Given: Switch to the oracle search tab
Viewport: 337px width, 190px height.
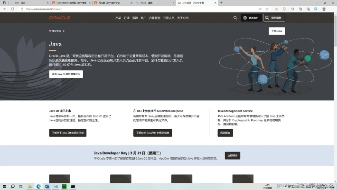Looking at the screenshot, I should point(155,3).
